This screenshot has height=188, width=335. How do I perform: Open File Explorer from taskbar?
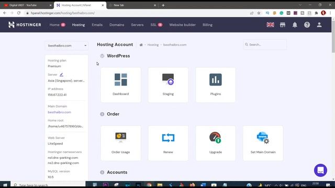[160, 185]
